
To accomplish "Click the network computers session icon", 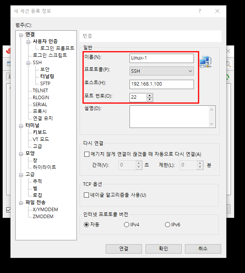I will click(x=206, y=62).
